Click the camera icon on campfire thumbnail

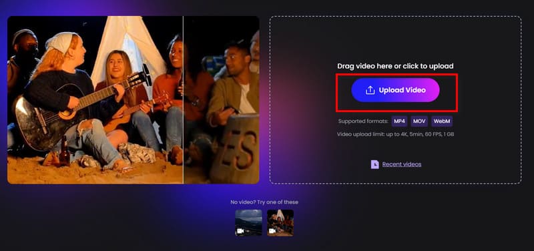272,231
